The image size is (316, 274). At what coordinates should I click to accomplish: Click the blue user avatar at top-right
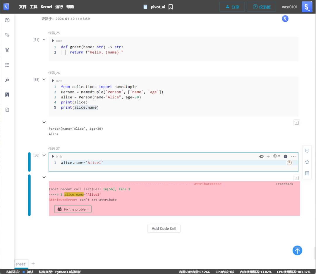pyautogui.click(x=307, y=7)
